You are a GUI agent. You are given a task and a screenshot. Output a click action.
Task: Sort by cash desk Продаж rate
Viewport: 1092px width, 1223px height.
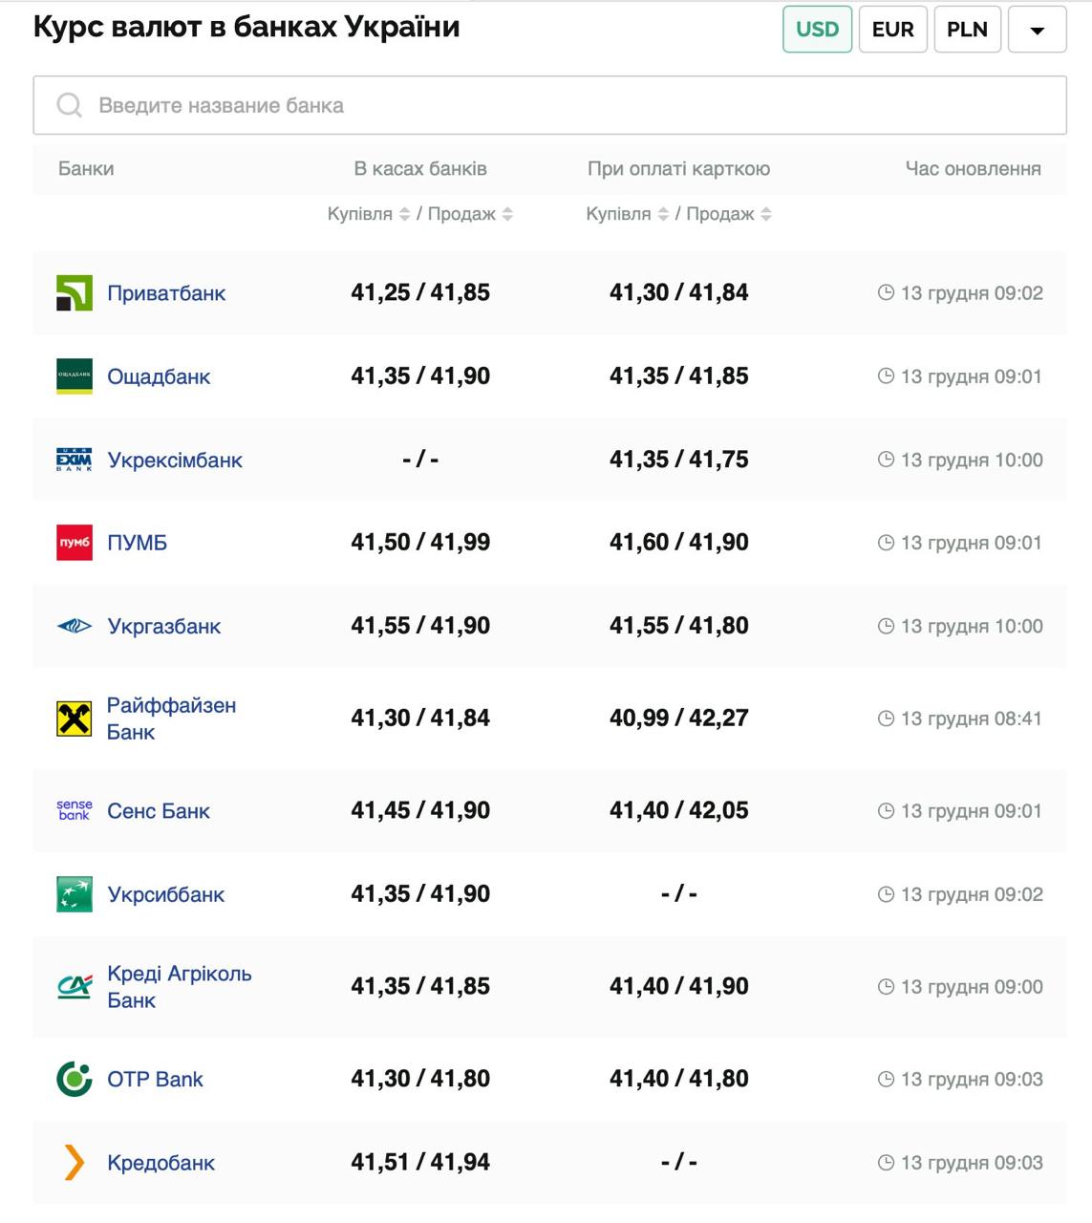507,214
